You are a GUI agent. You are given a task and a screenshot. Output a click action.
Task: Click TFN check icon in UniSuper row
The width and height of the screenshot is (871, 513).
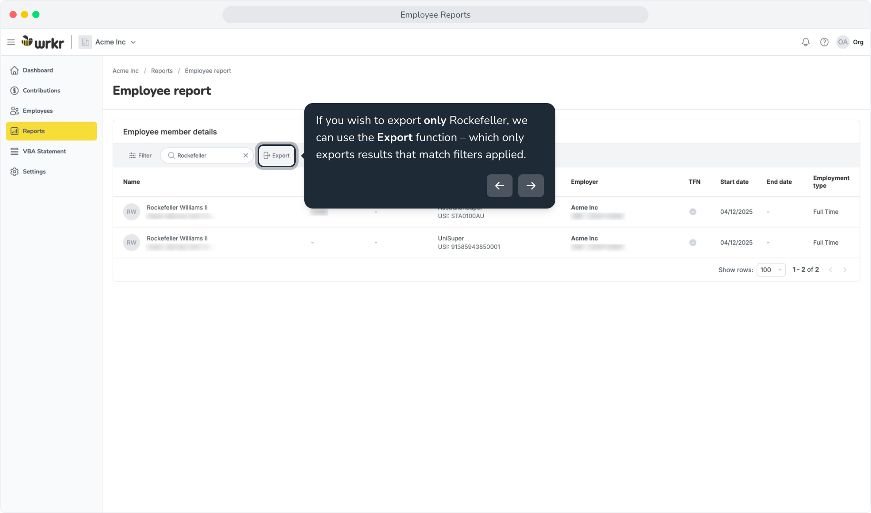click(693, 243)
